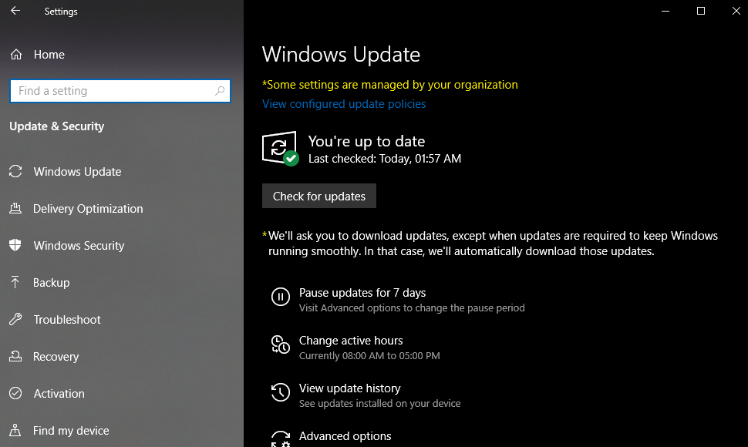Select Recovery from the sidebar

click(x=56, y=356)
